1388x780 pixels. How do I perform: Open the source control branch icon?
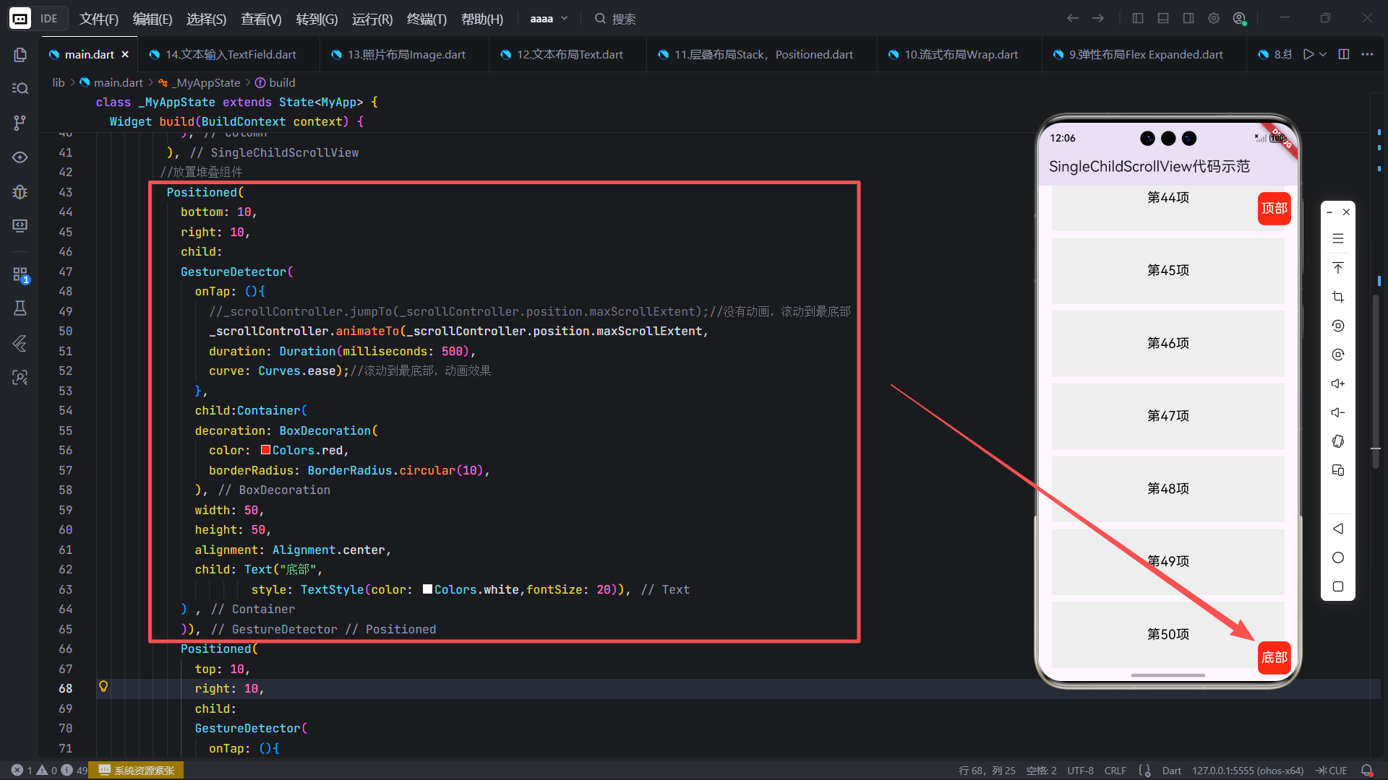point(20,123)
